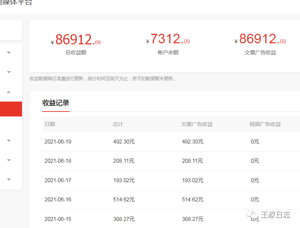Click 208.11元 in the 总计 column
This screenshot has height=228, width=300.
pos(124,161)
